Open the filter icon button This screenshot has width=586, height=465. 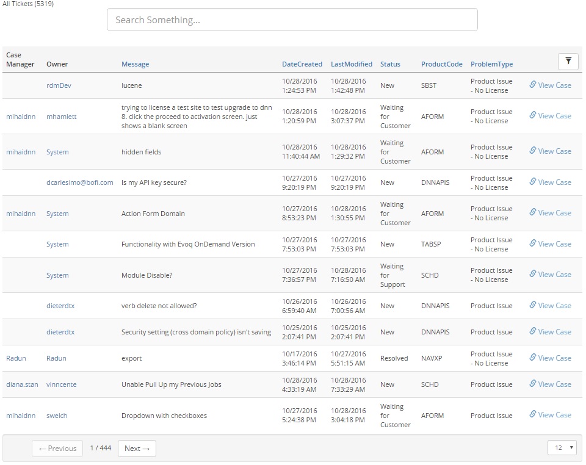[x=568, y=61]
